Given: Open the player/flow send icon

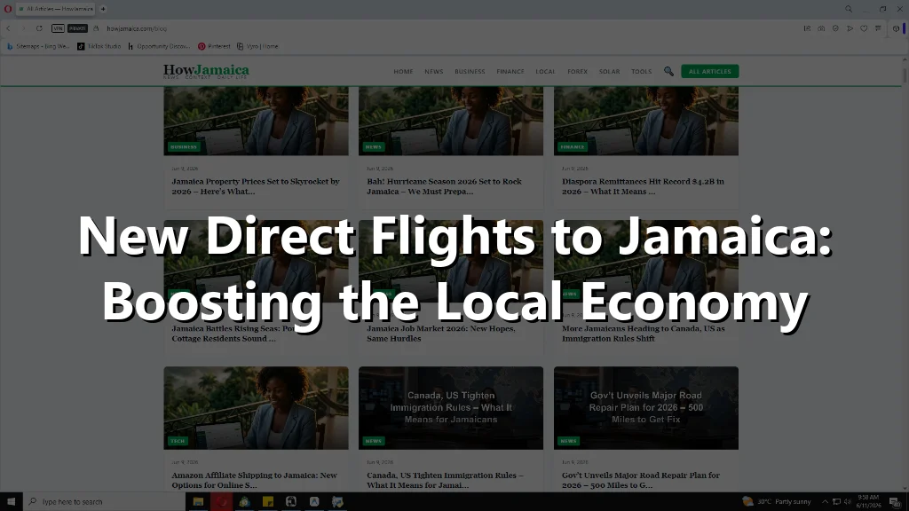Looking at the screenshot, I should coord(850,28).
